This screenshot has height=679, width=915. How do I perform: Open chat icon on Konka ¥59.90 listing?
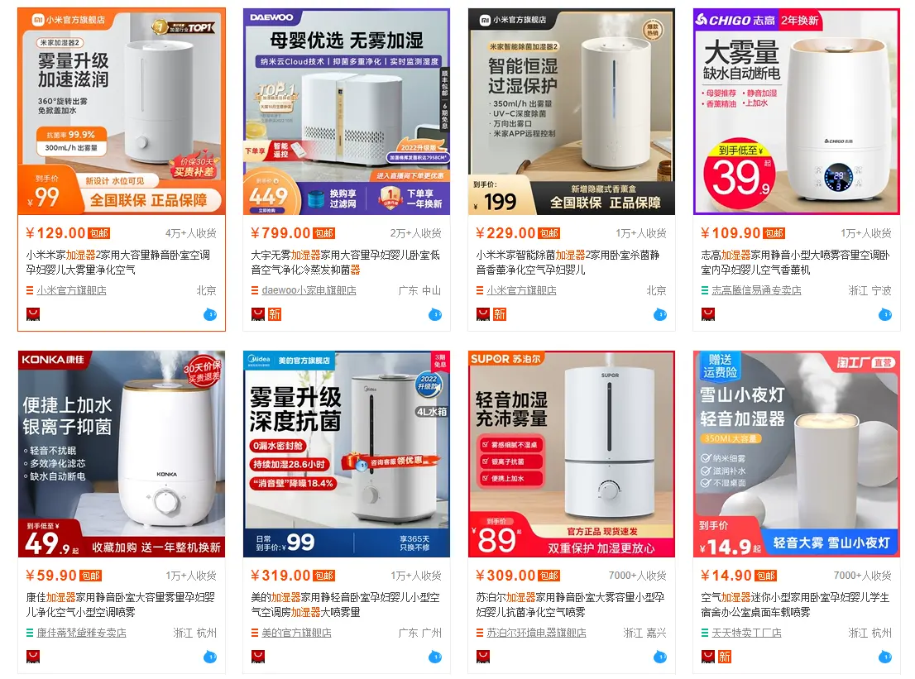(x=210, y=657)
